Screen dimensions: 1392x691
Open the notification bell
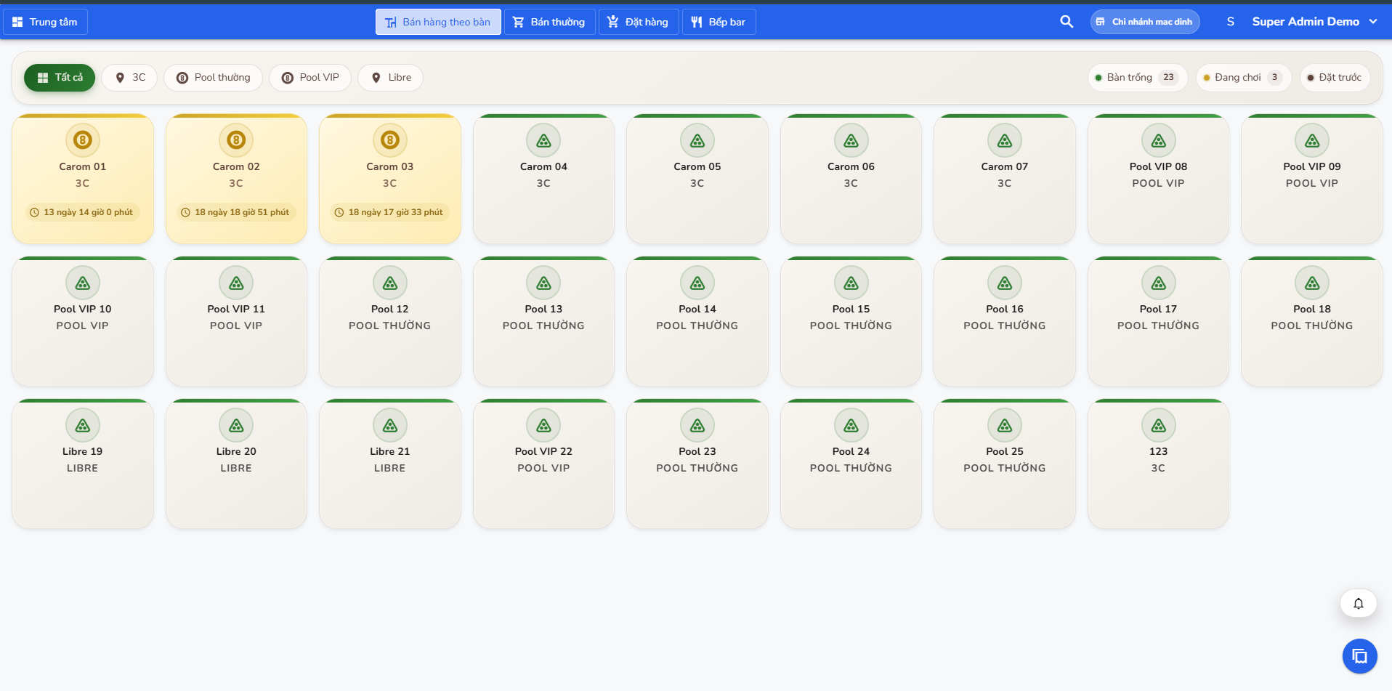tap(1358, 603)
